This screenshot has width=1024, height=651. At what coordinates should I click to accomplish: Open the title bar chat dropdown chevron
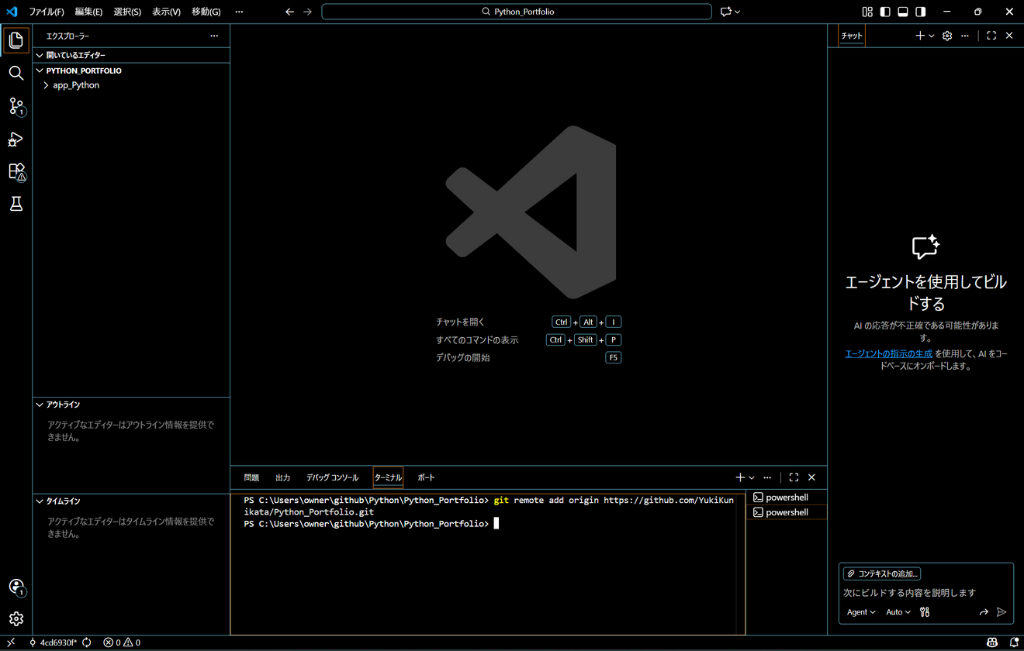click(x=737, y=12)
